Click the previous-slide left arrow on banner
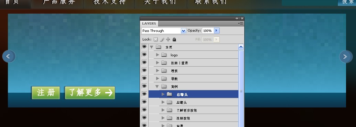This screenshot has width=356, height=127. pyautogui.click(x=9, y=56)
